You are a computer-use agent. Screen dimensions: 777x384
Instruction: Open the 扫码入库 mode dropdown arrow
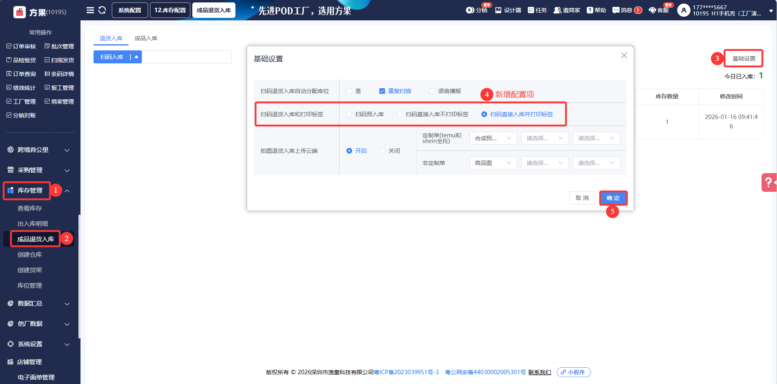(x=137, y=57)
